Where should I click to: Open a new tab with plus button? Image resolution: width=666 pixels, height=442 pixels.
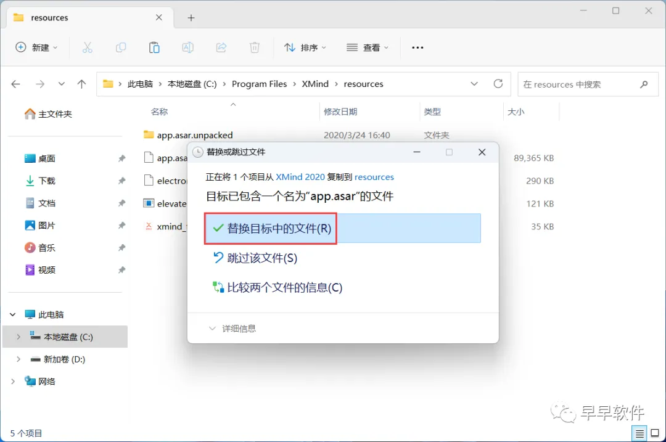pos(191,18)
